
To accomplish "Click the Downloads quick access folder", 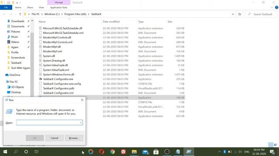I will pyautogui.click(x=17, y=21).
